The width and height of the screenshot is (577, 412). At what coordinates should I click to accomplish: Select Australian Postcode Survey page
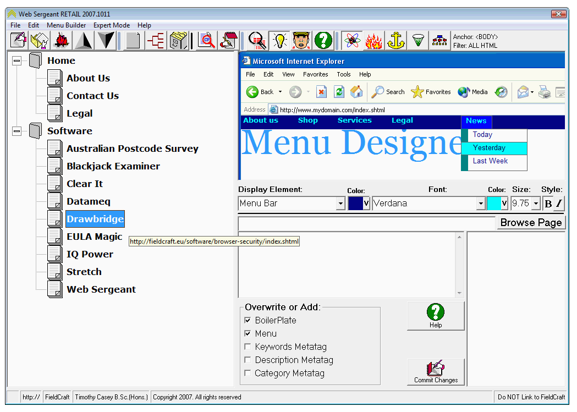pyautogui.click(x=133, y=149)
